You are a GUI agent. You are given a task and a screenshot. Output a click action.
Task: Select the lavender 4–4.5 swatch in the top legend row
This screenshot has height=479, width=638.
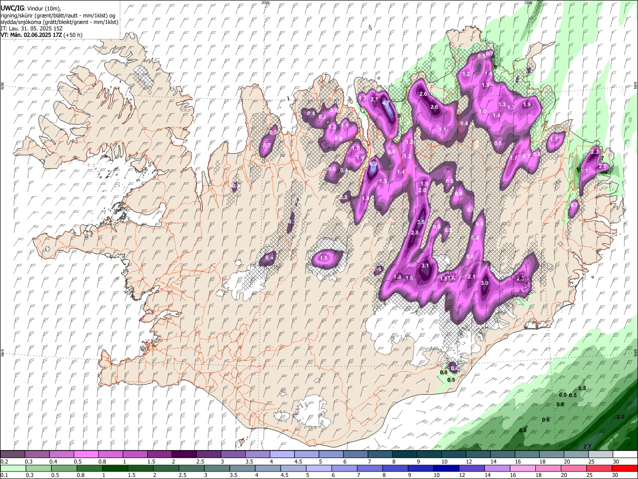282,455
